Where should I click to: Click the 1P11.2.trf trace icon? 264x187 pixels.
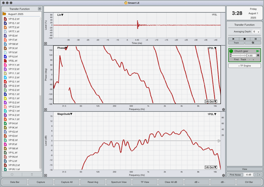pyautogui.click(x=5, y=77)
